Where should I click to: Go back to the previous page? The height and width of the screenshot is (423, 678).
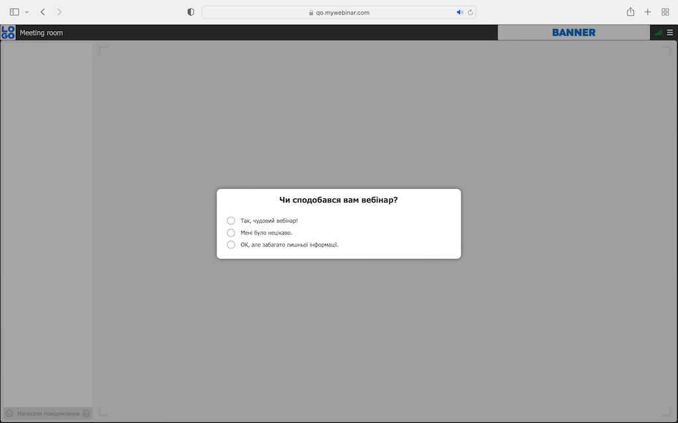pos(43,12)
